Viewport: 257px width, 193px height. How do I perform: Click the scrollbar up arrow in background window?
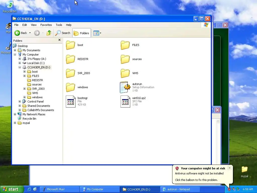(218, 121)
